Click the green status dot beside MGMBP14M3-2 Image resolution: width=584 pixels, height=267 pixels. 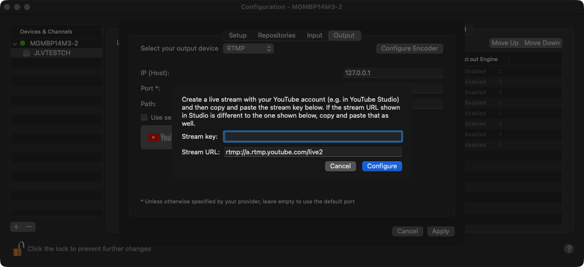click(x=23, y=44)
